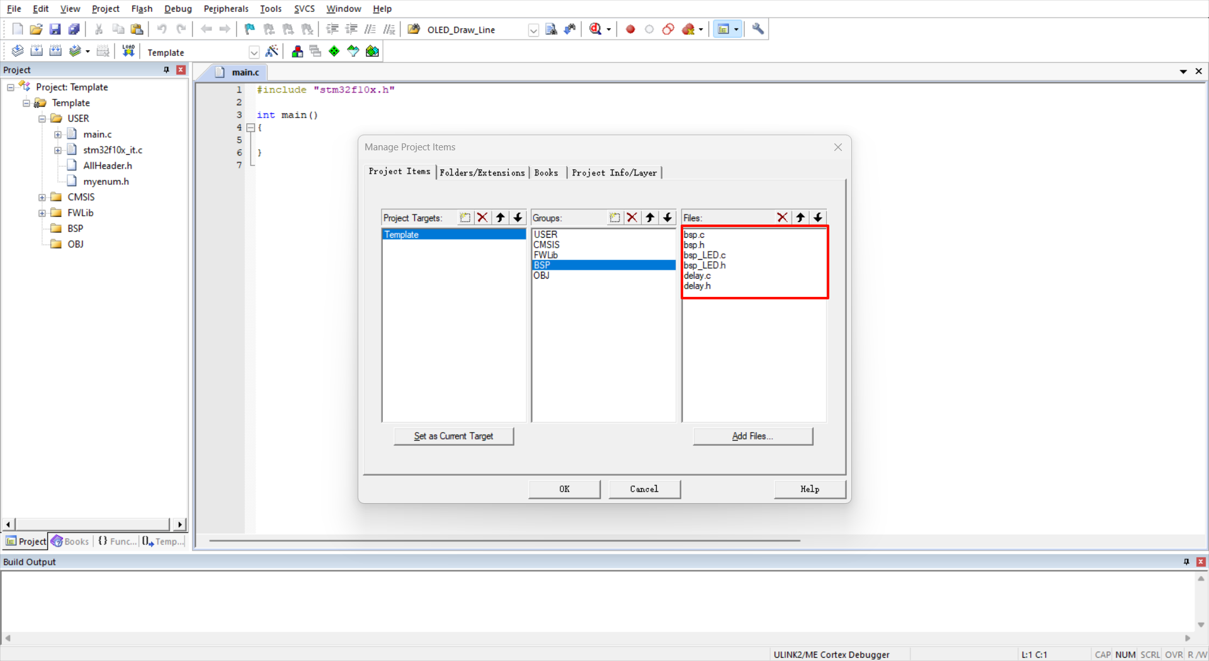1209x661 pixels.
Task: Open Configuration wrench icon in toolbar
Action: (758, 29)
